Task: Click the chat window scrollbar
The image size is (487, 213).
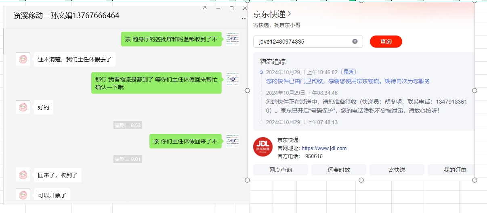Action: tap(3, 40)
